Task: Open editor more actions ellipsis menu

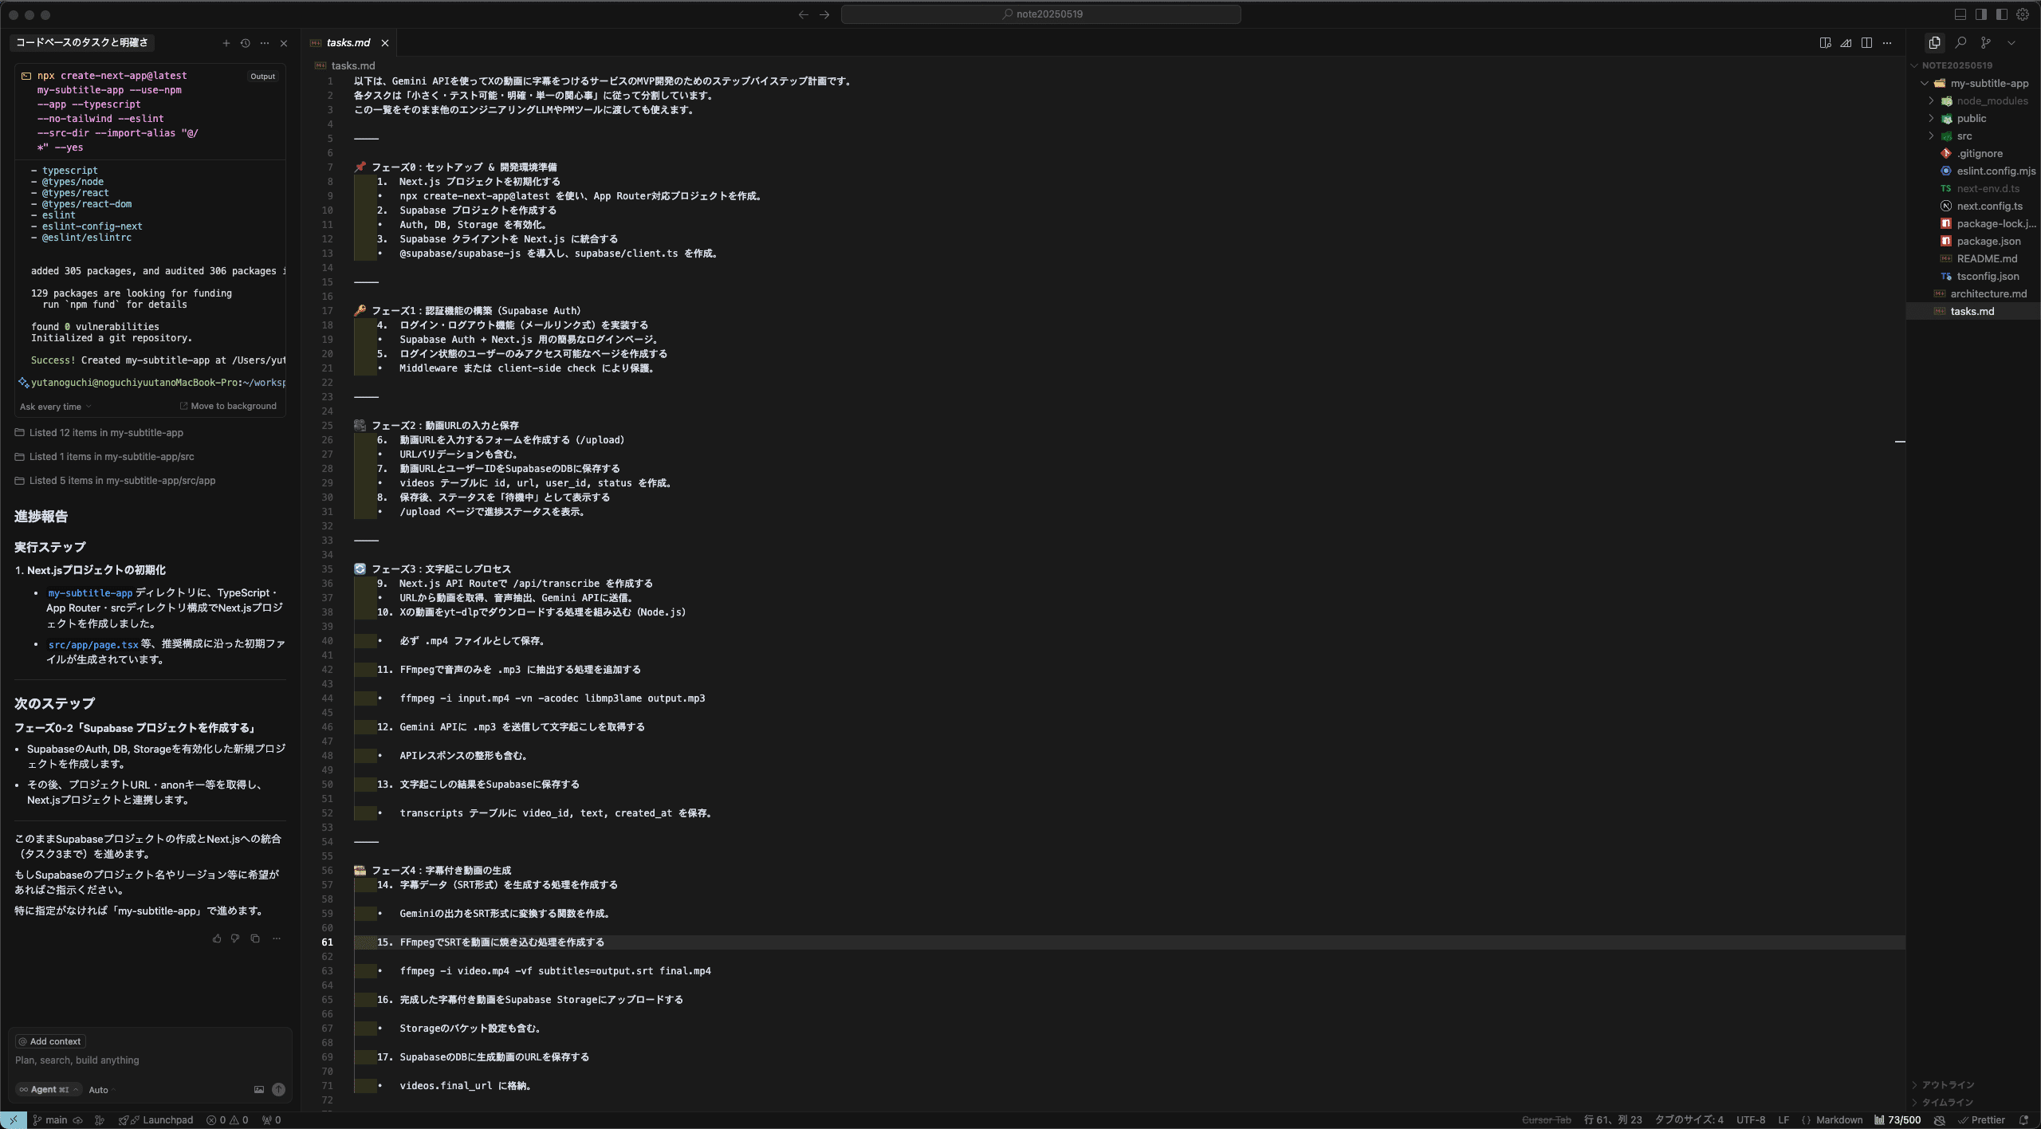Action: point(1887,43)
